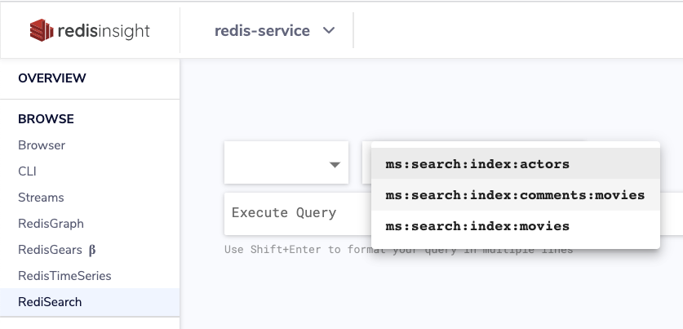The image size is (683, 329).
Task: Click the redis-service database name
Action: click(262, 31)
